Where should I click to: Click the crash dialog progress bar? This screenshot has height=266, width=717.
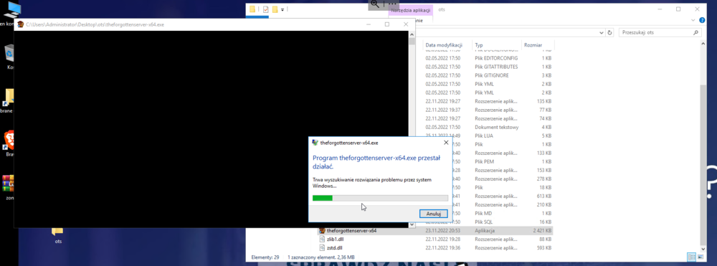380,198
